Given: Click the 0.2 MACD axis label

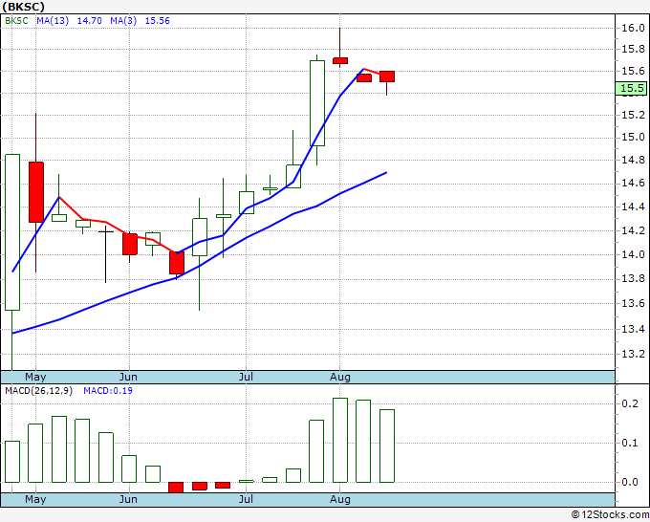Looking at the screenshot, I should click(x=630, y=403).
